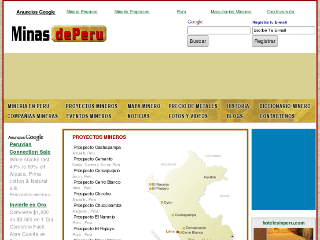Screen dimensions: 320x240
Task: Click the red Lima marker on the map
Action: (177, 232)
